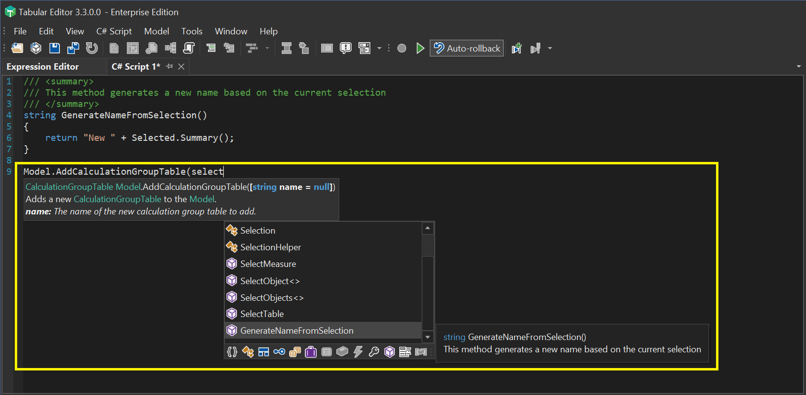The height and width of the screenshot is (395, 806).
Task: Toggle bracketed cube filter icon
Action: tap(421, 352)
